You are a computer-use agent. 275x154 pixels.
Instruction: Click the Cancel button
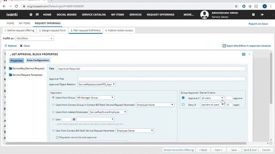click(x=266, y=150)
